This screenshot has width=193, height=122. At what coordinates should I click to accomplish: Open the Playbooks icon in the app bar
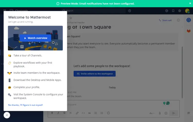(189, 20)
